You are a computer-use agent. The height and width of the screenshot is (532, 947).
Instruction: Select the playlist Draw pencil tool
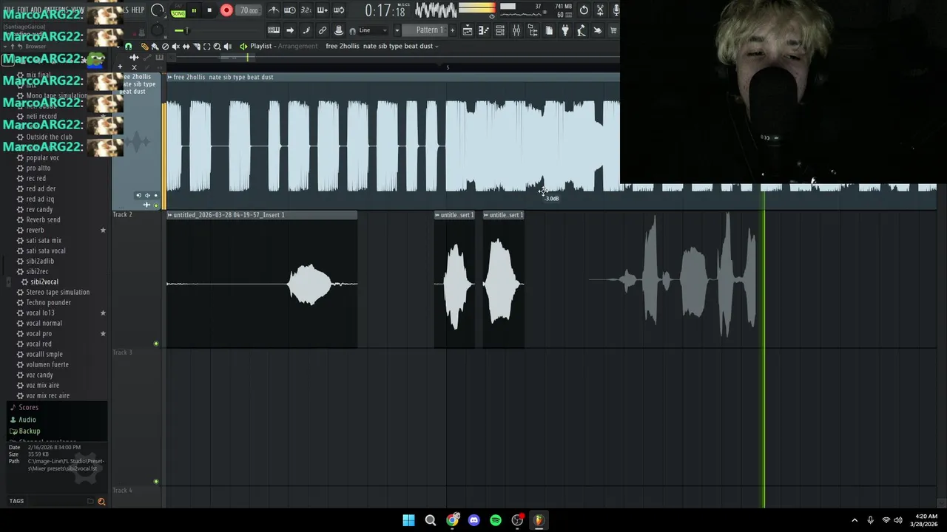145,46
